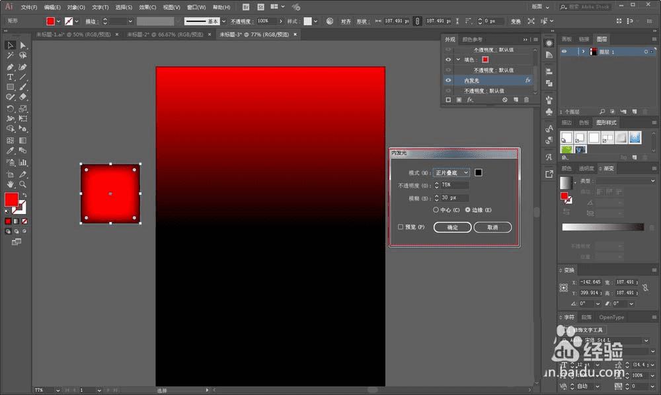Select the Type tool in toolbox

click(x=11, y=77)
